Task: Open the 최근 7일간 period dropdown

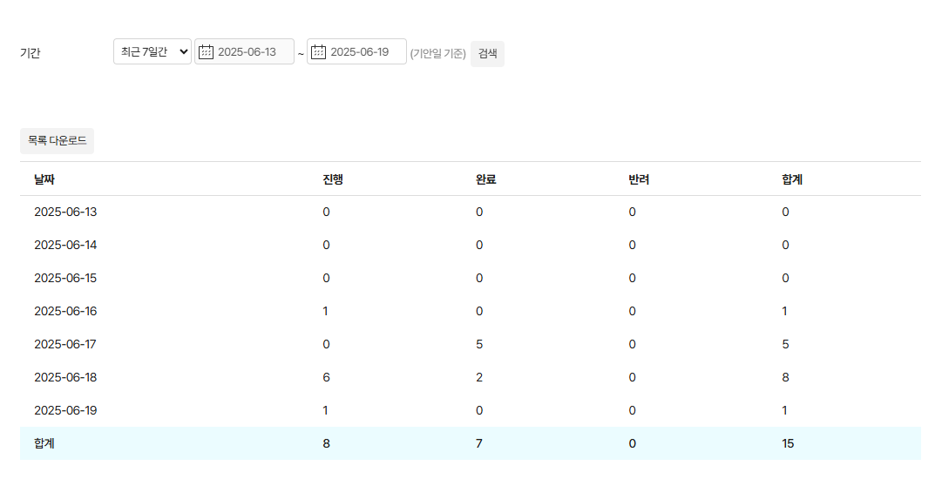Action: click(x=152, y=52)
